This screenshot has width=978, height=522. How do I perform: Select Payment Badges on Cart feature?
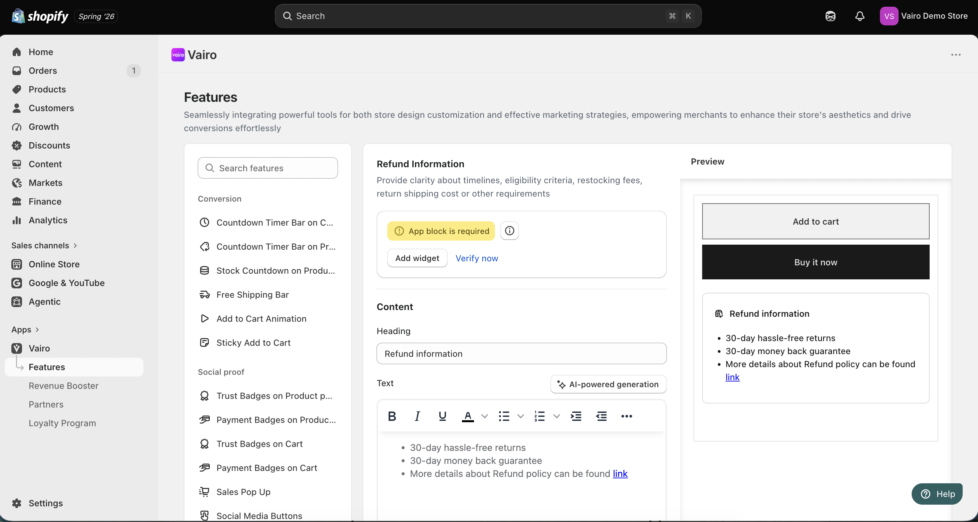[268, 468]
